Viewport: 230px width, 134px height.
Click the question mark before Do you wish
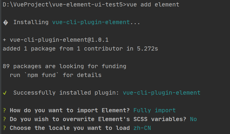pyautogui.click(x=4, y=119)
